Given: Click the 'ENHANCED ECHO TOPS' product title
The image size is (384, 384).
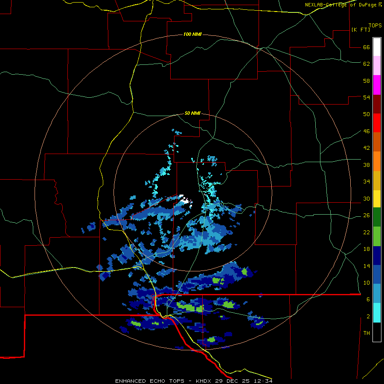Looking at the screenshot, I should point(150,381).
